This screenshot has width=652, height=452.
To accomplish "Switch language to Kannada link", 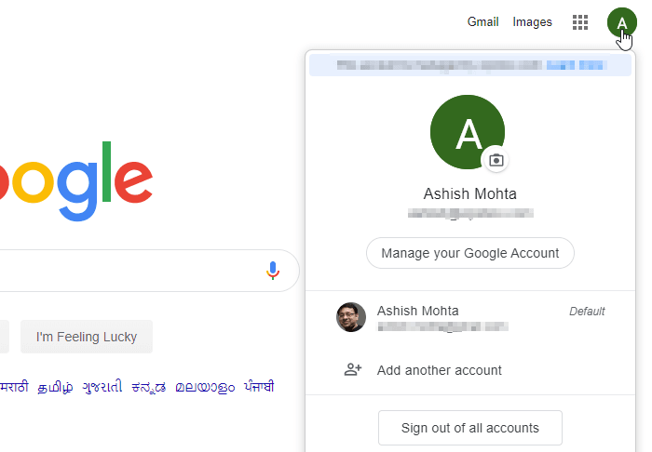I will click(149, 387).
